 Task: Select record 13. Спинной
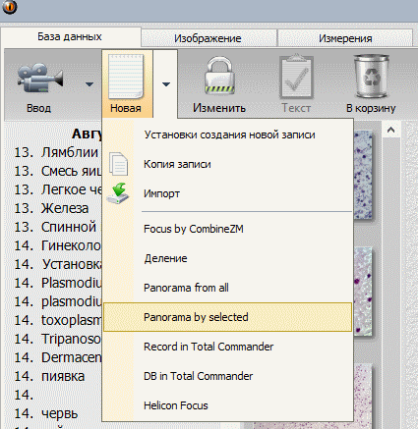coord(55,227)
